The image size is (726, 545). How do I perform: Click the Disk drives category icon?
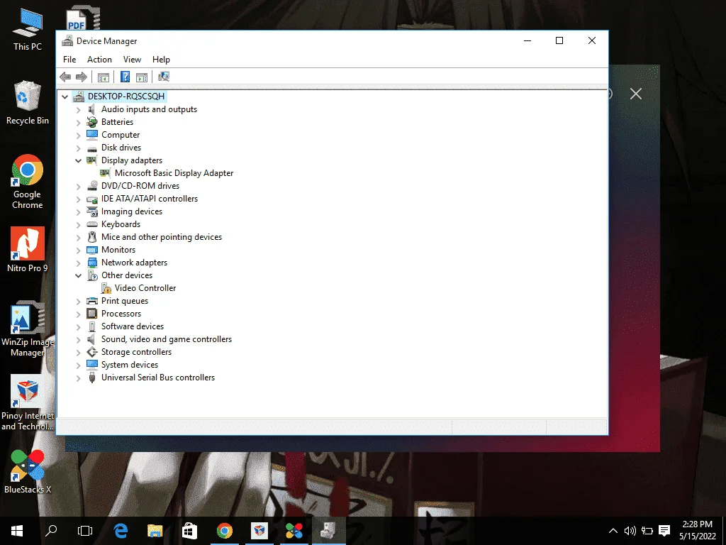pyautogui.click(x=92, y=148)
